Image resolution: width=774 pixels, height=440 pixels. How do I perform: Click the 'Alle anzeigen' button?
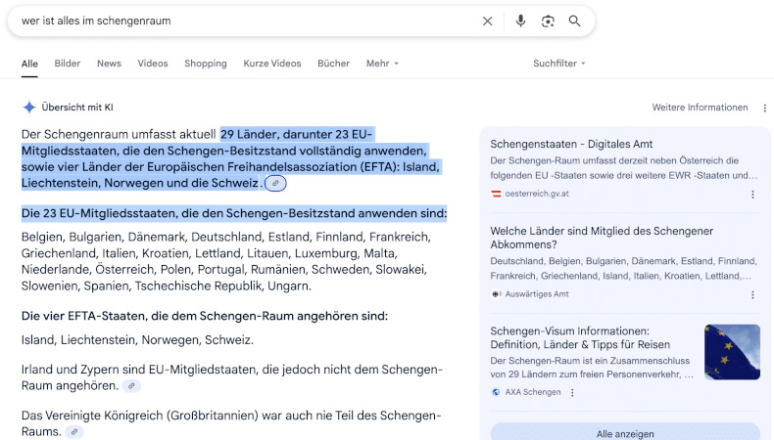coord(625,433)
